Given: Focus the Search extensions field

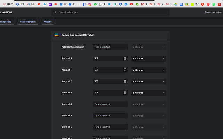Looking at the screenshot, I should (x=110, y=13).
